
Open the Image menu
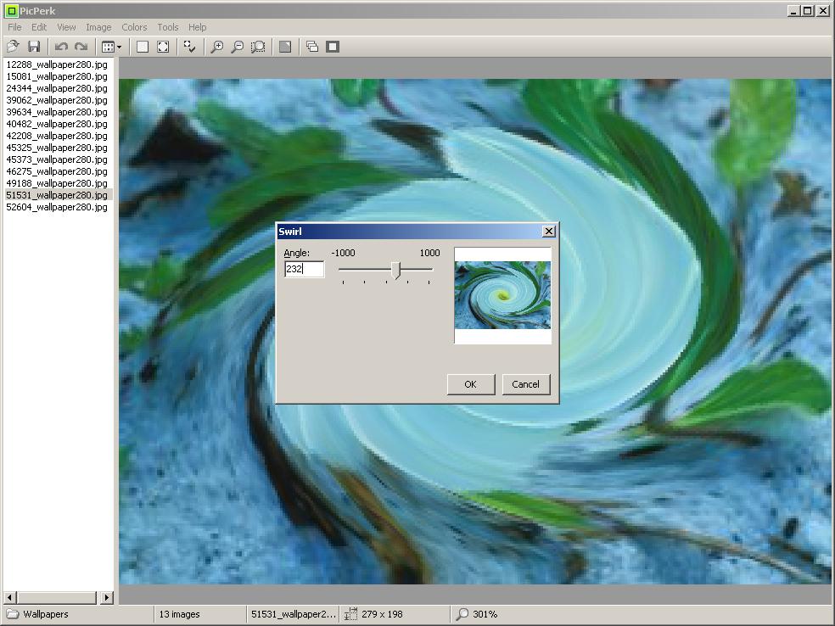click(98, 27)
